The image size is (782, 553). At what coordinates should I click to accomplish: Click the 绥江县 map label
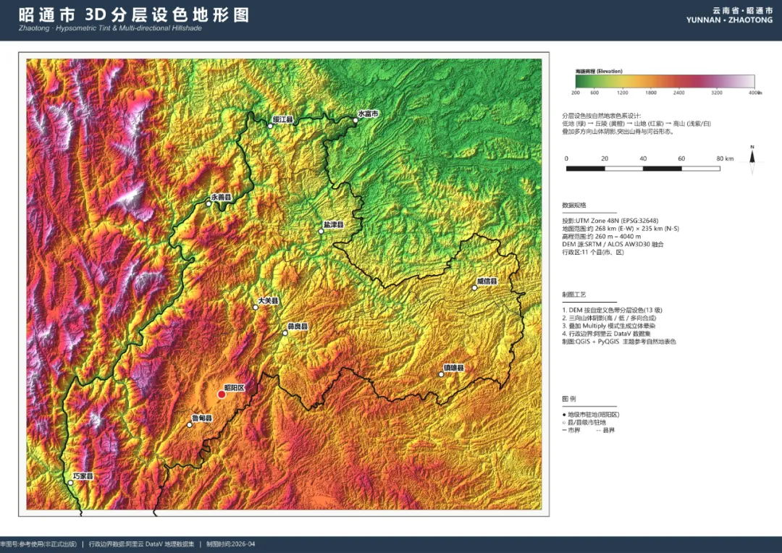283,119
